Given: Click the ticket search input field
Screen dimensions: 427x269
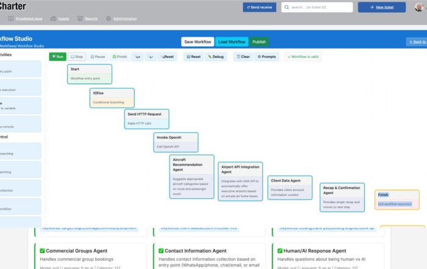Looking at the screenshot, I should coord(317,7).
